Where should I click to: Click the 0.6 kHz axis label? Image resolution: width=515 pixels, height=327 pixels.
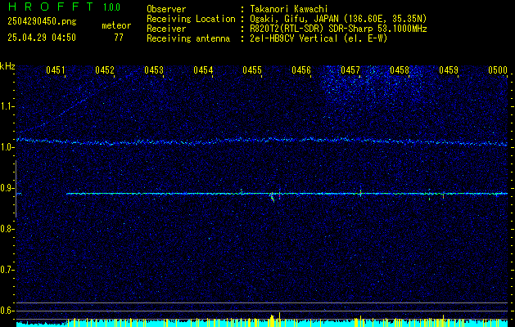click(7, 311)
